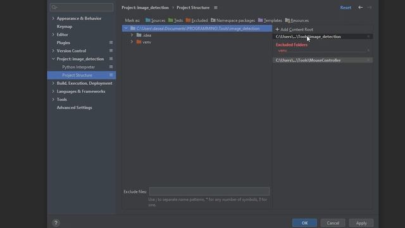
Task: Mark folder as Excluded
Action: 197,20
